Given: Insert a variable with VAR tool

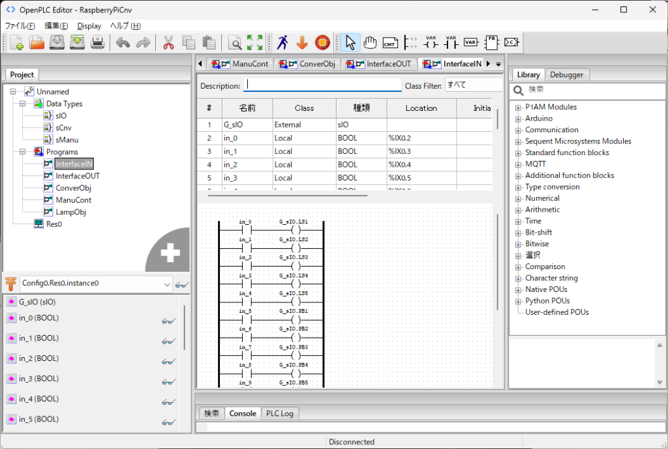Looking at the screenshot, I should [471, 42].
